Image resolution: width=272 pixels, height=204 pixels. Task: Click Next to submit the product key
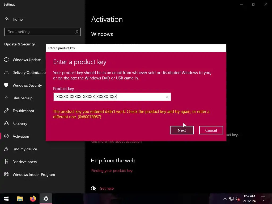182,130
